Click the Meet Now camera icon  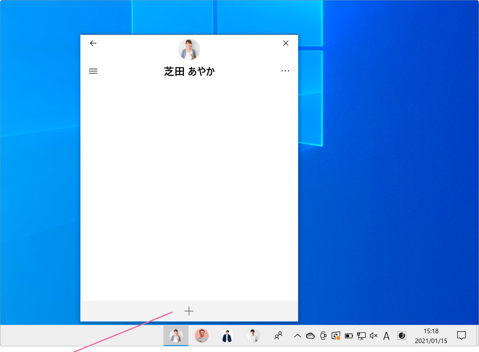[x=323, y=336]
